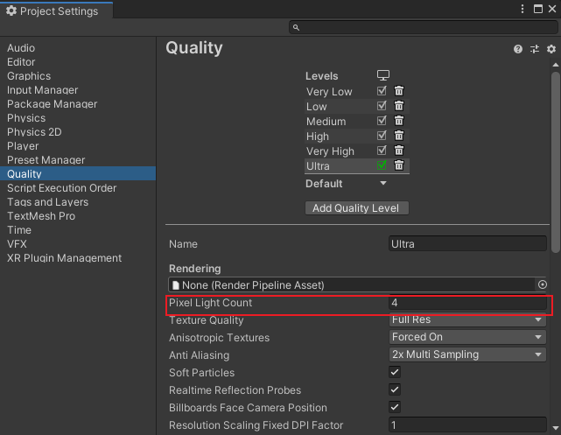Open the Default quality level dropdown arrow
Viewport: 561px width, 435px height.
[x=383, y=183]
